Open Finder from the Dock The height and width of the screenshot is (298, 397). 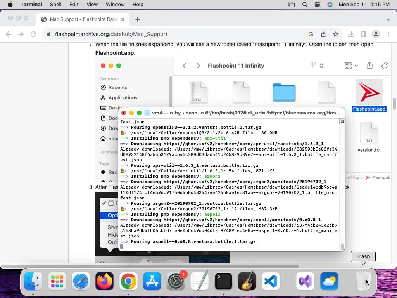tap(33, 281)
